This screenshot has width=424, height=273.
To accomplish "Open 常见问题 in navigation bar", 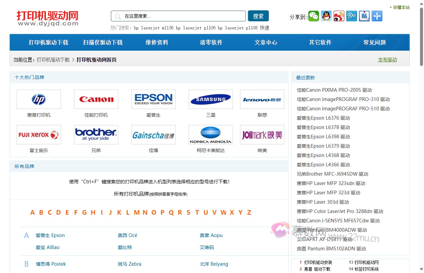I will [374, 42].
